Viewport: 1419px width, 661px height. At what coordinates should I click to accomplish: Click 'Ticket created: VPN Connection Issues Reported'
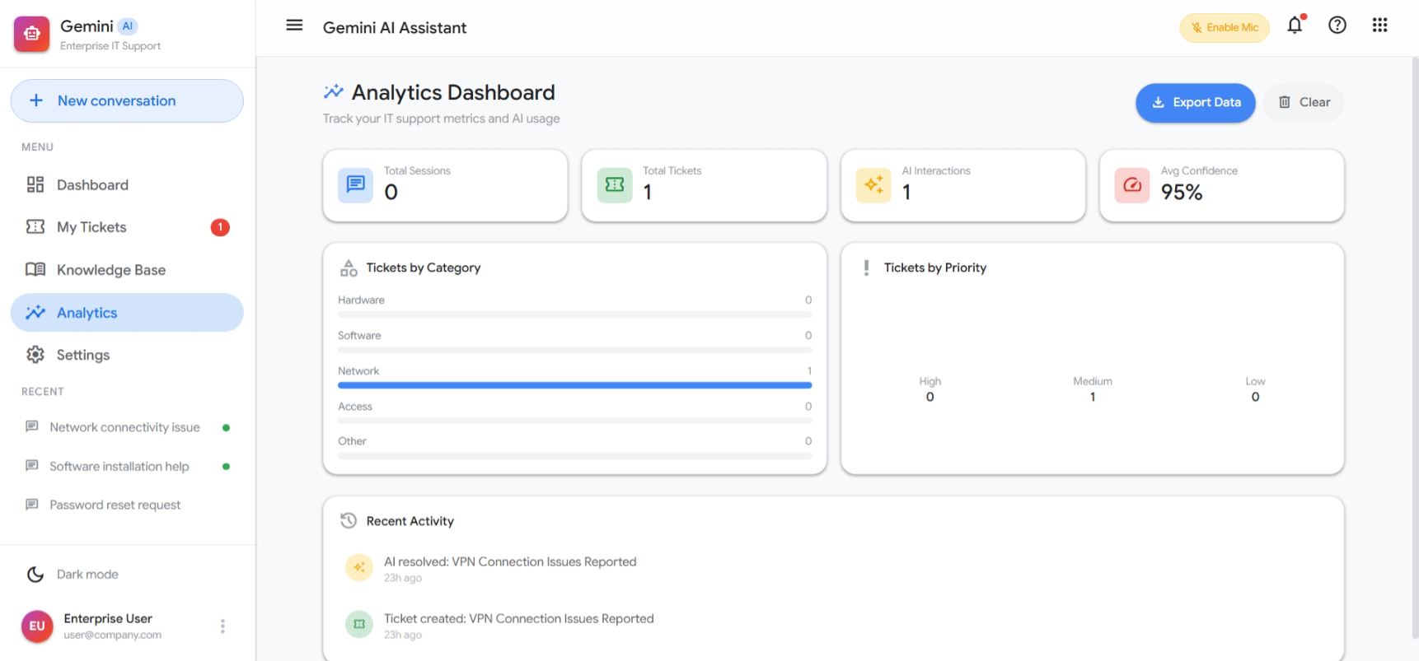coord(519,618)
